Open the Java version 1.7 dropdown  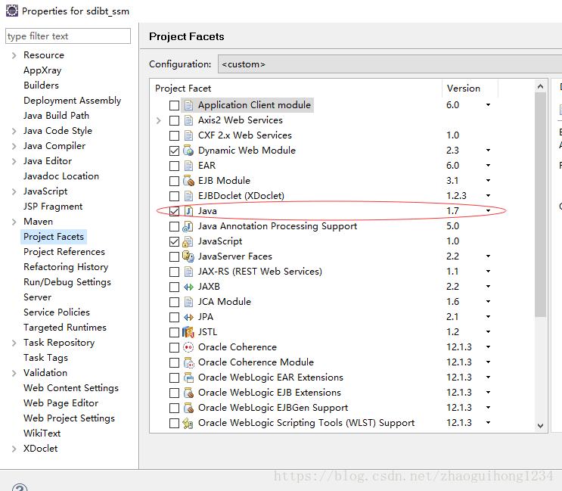pyautogui.click(x=488, y=211)
